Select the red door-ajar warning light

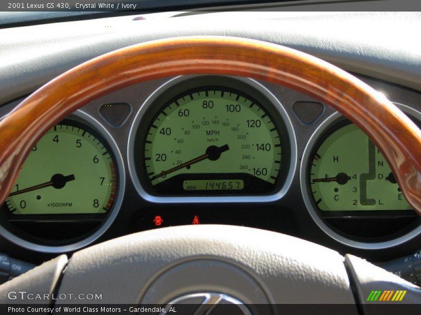pos(158,220)
